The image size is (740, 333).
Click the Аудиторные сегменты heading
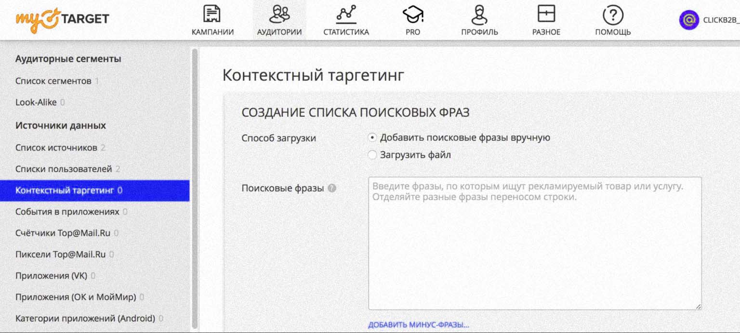pyautogui.click(x=68, y=59)
